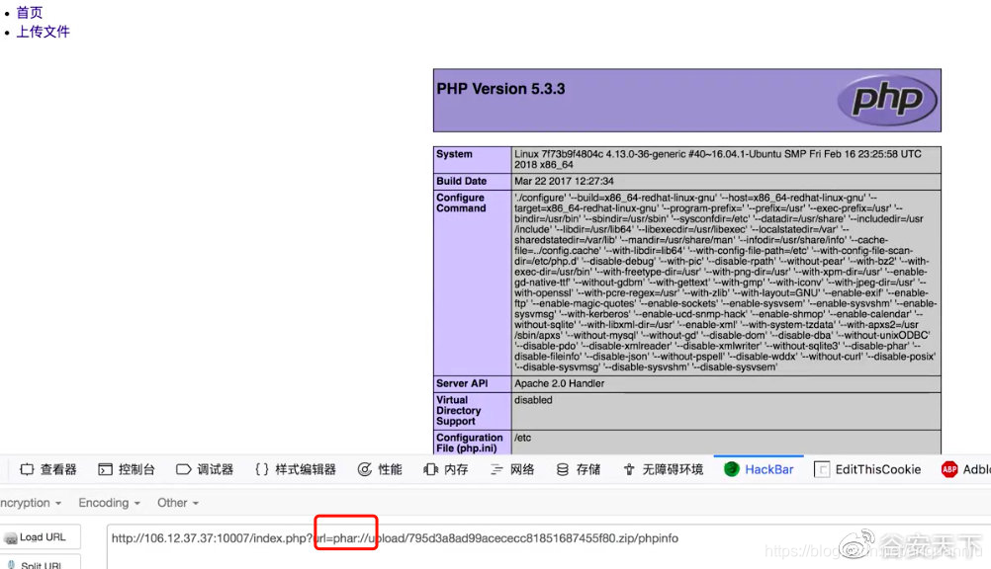Click the 查看器 inspector icon
This screenshot has height=569, width=991.
(x=27, y=469)
